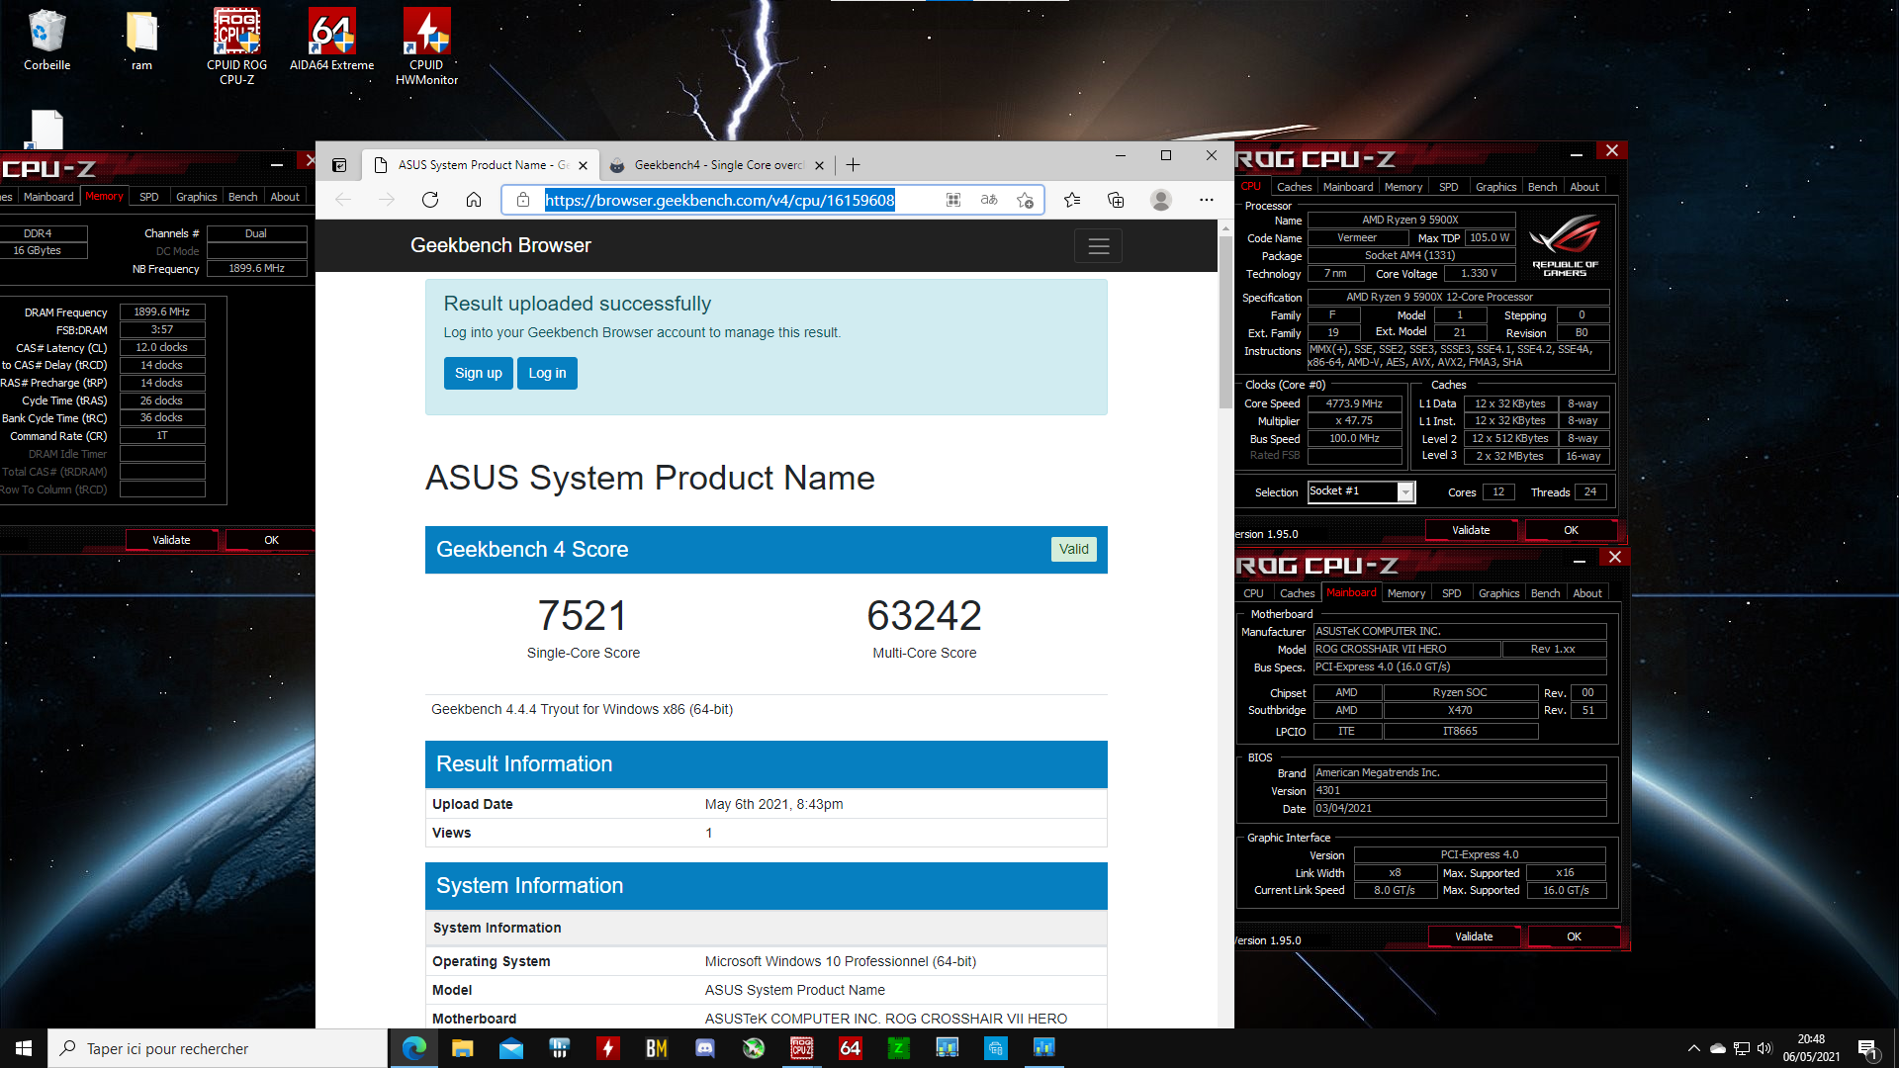Image resolution: width=1899 pixels, height=1068 pixels.
Task: Open Memory tab in top-right CPU-Z
Action: coord(1403,187)
